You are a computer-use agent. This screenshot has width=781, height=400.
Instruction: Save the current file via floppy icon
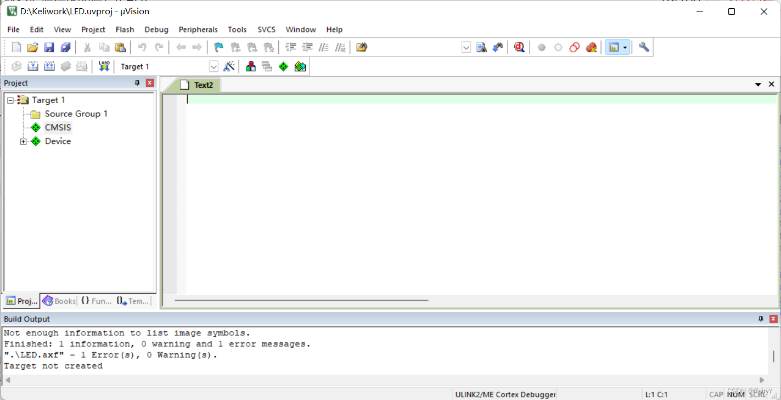click(x=49, y=47)
